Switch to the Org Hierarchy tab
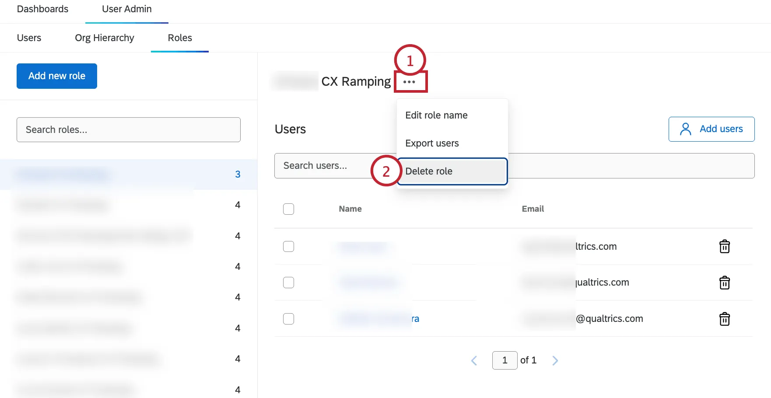Screen dimensions: 771x398 tap(104, 38)
